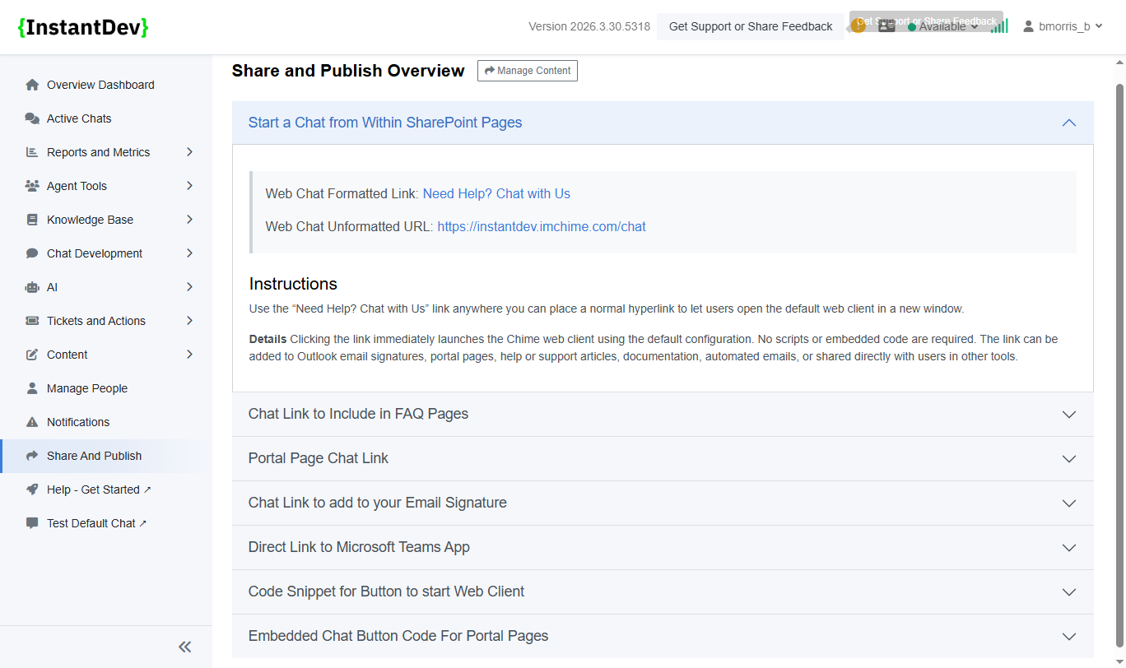
Task: Expand the Knowledge Base submenu chevron
Action: pyautogui.click(x=189, y=220)
